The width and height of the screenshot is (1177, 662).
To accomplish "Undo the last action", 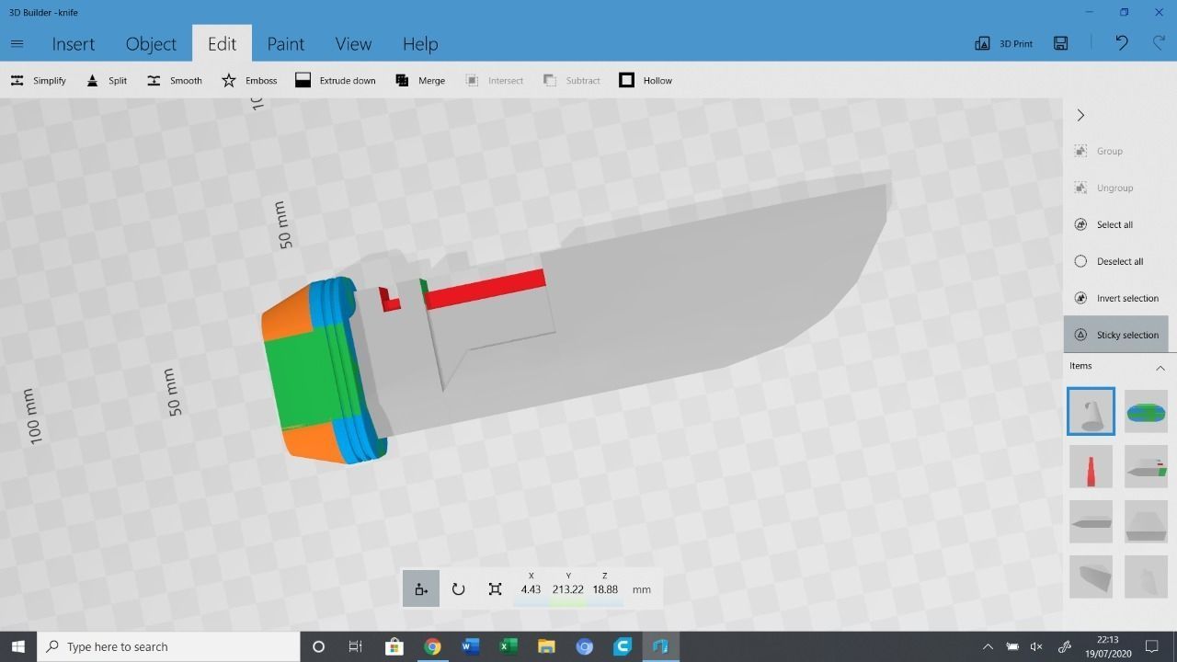I will point(1122,43).
